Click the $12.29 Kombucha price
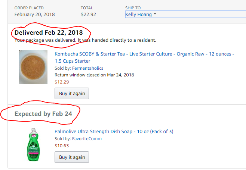 pos(62,82)
